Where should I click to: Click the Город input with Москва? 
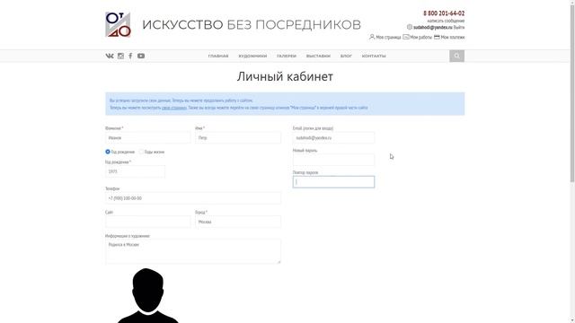(238, 222)
